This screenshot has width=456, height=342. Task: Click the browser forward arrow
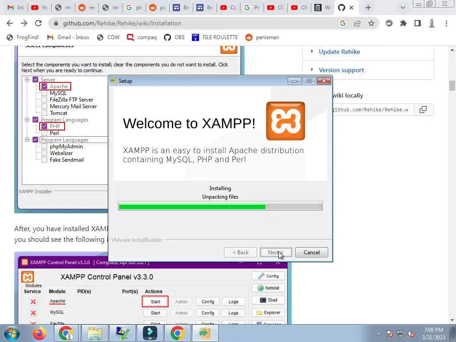coord(24,23)
